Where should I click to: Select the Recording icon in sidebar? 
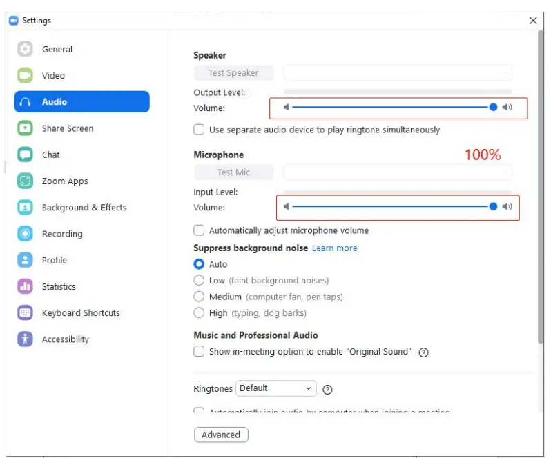point(26,234)
